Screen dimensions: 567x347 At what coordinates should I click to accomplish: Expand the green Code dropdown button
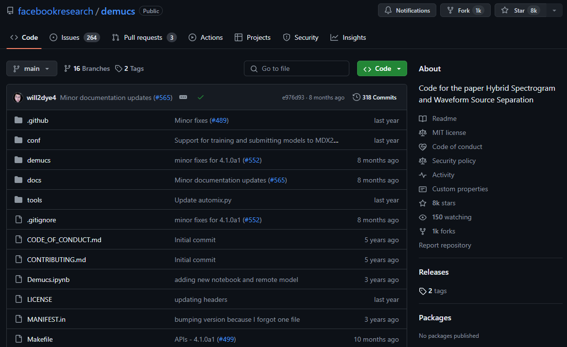[x=382, y=68]
